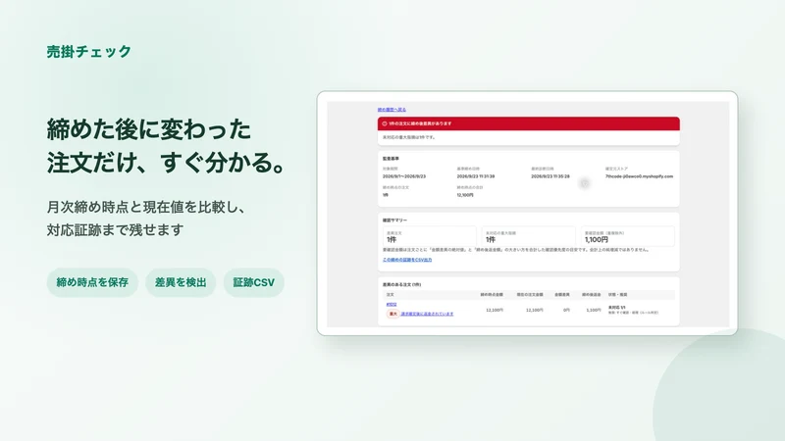This screenshot has height=441, width=785.
Task: Click the 証跡CSV pill
Action: click(x=254, y=282)
